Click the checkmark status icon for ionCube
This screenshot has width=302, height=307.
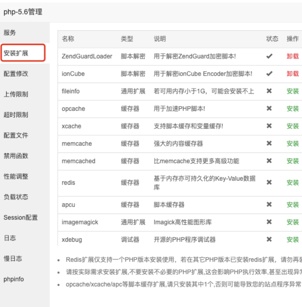click(x=269, y=74)
